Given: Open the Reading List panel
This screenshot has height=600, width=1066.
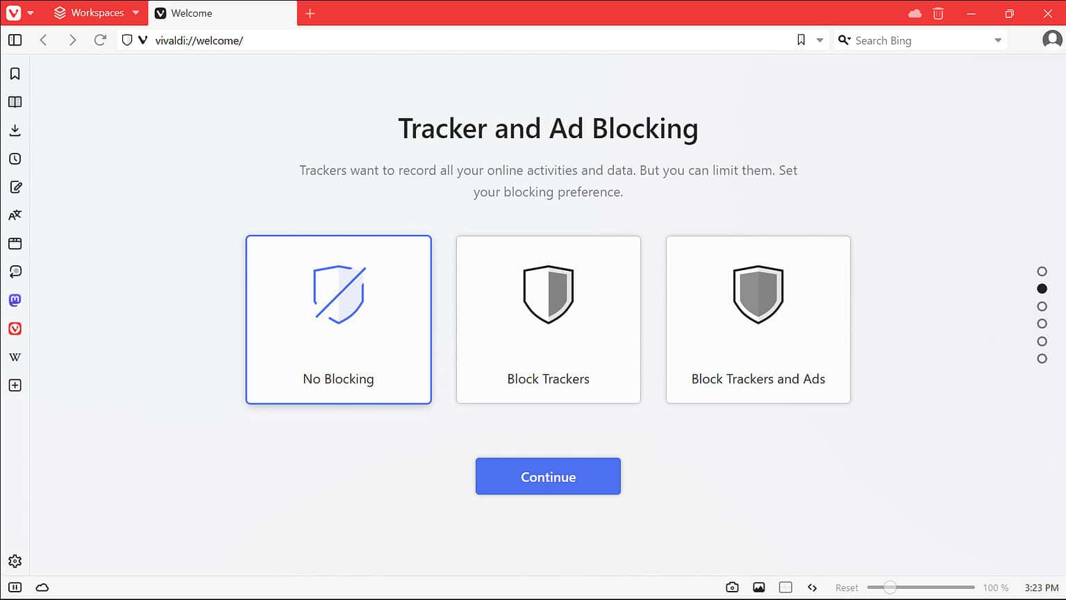Looking at the screenshot, I should click(x=15, y=101).
